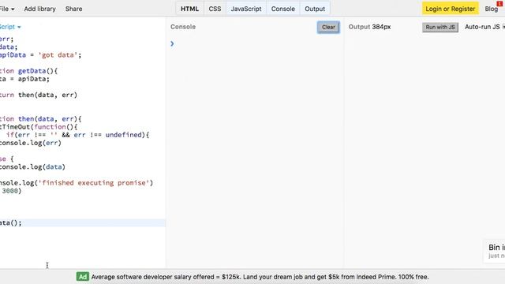Clear the console output
The image size is (505, 284).
click(x=328, y=27)
